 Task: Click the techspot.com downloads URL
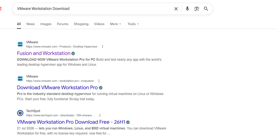tap(60, 115)
